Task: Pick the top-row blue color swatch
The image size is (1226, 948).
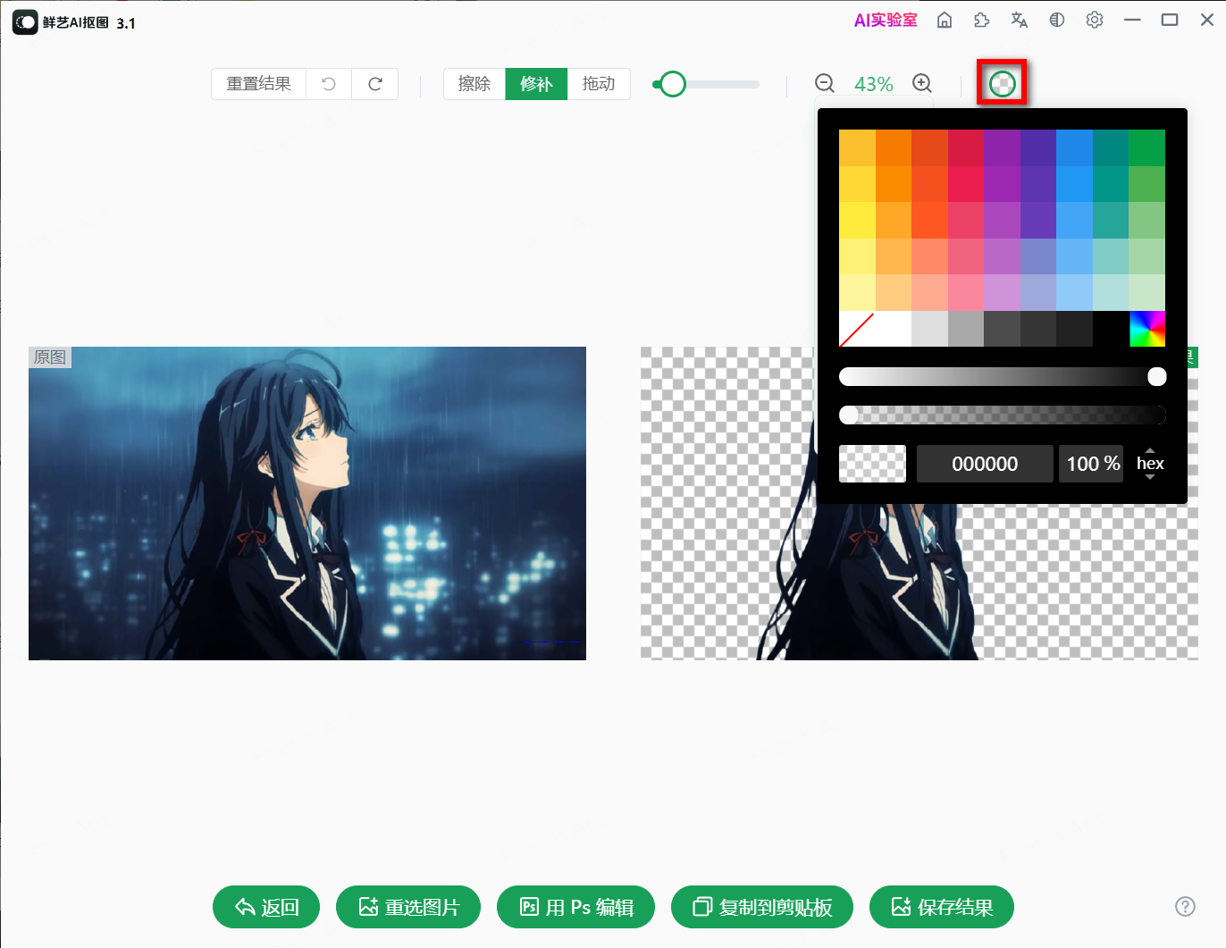Action: coord(1074,147)
